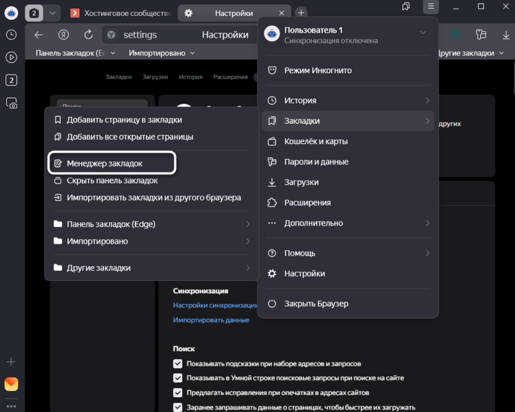Choose Закрыть Браузер in main menu

tap(316, 304)
